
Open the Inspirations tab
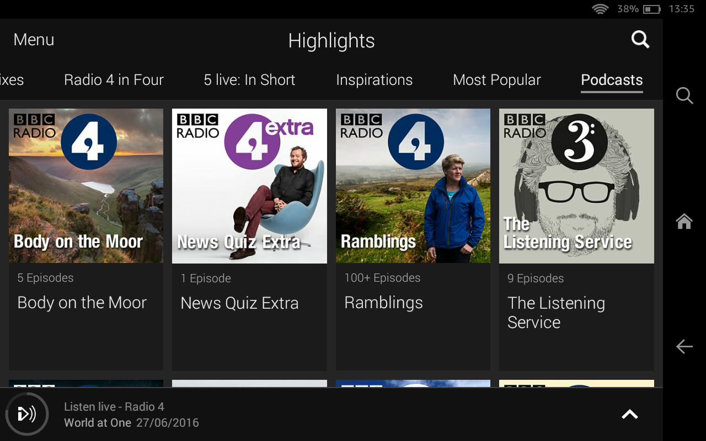pos(374,80)
